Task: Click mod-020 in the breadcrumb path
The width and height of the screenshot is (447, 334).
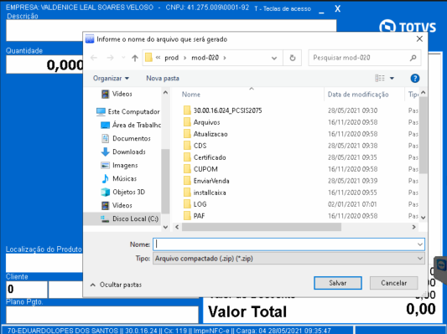Action: tap(205, 58)
